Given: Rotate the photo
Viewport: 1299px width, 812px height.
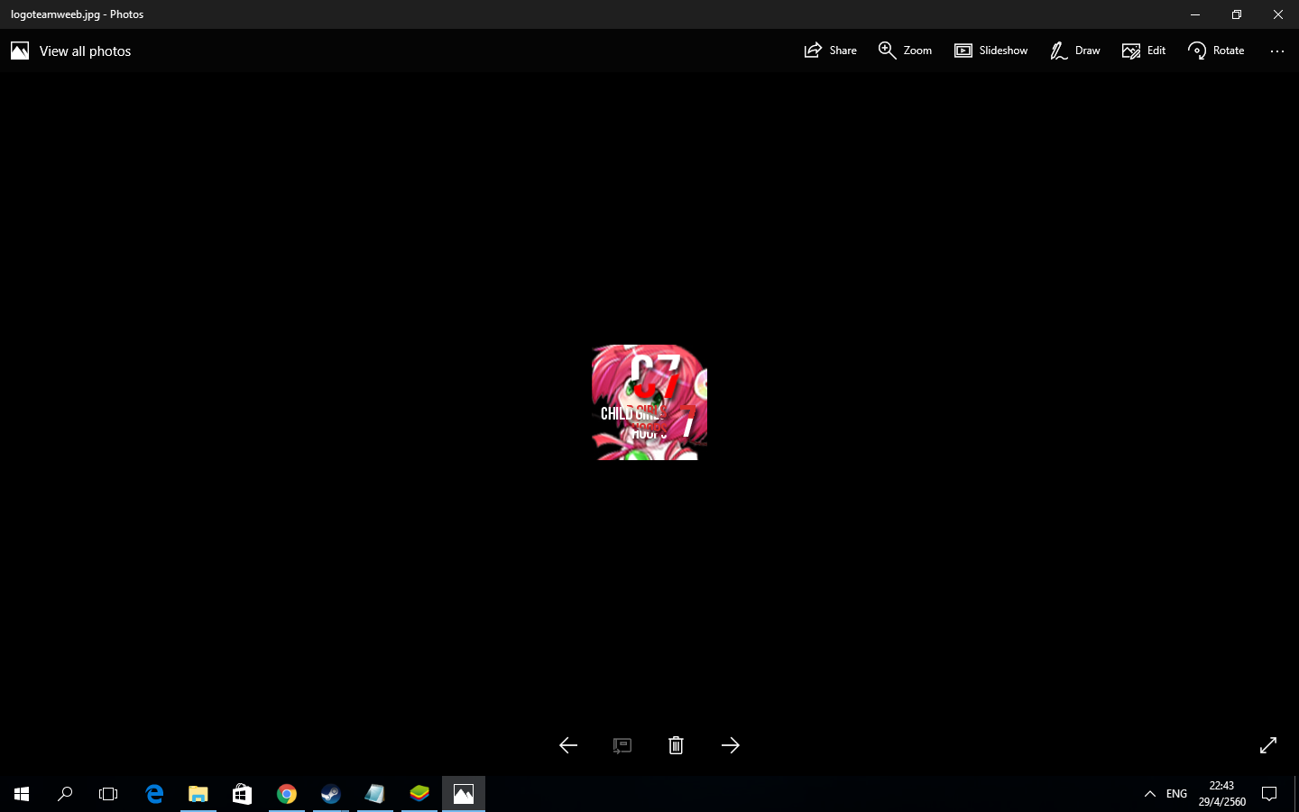Looking at the screenshot, I should click(1216, 51).
